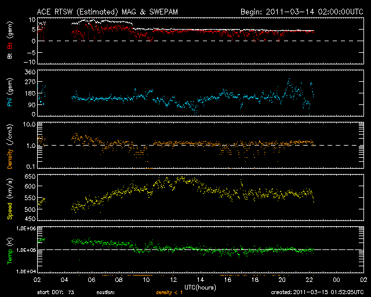The height and width of the screenshot is (297, 371).
Task: Click the "20" hour tick label
Action: (x=282, y=280)
